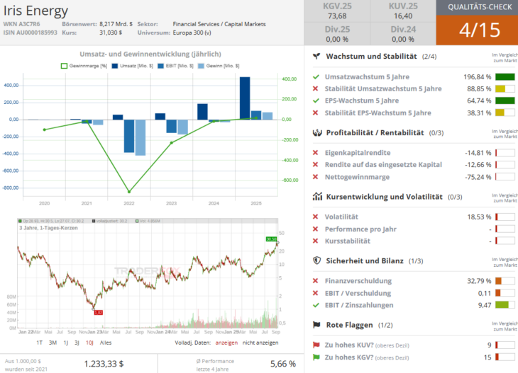Click the green 30.50 high price marker
The height and width of the screenshot is (373, 518).
click(x=271, y=239)
